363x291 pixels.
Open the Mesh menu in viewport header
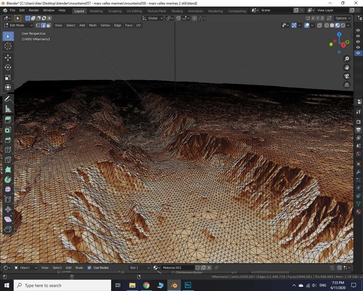pyautogui.click(x=93, y=25)
